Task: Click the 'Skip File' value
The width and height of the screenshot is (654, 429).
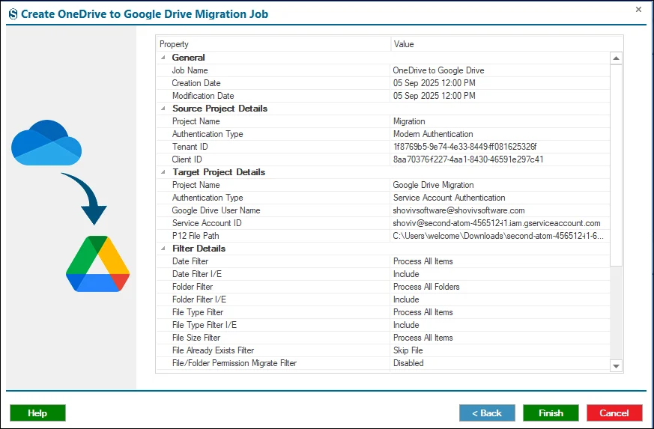Action: (408, 350)
